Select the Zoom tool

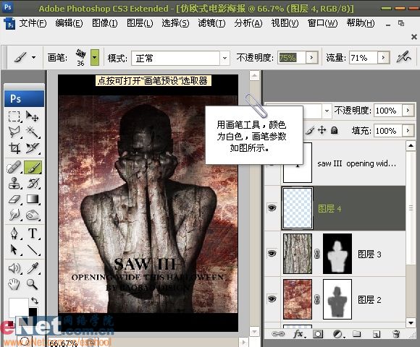pyautogui.click(x=33, y=284)
